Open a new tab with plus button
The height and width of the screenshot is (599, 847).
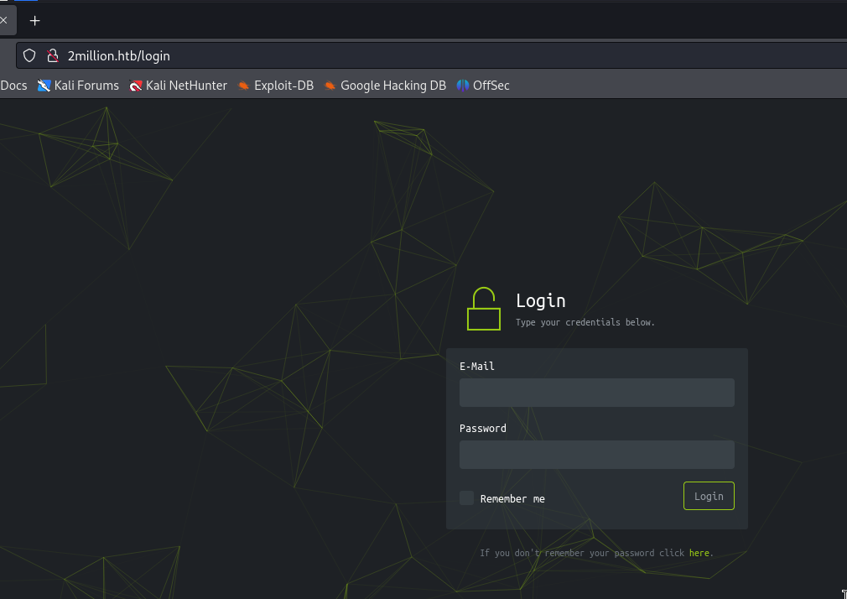[x=35, y=21]
